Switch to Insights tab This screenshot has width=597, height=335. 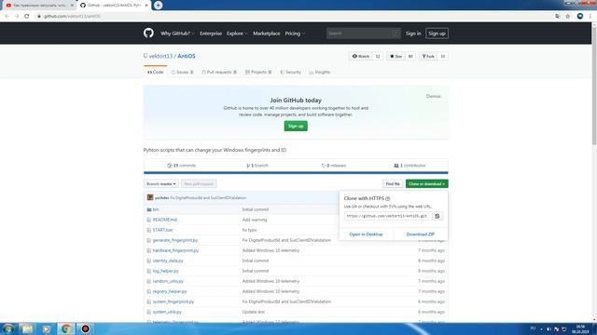[319, 73]
